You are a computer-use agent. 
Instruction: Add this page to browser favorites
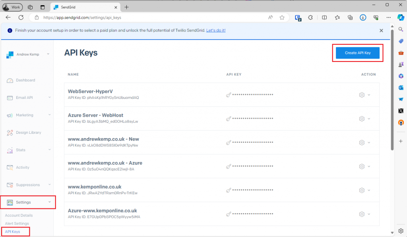coord(282,17)
